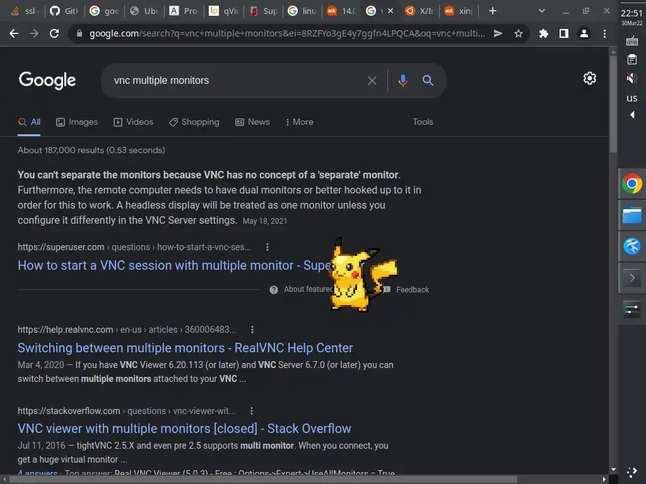Switch to the GitHub browser tab
Image resolution: width=646 pixels, height=484 pixels.
[x=64, y=11]
